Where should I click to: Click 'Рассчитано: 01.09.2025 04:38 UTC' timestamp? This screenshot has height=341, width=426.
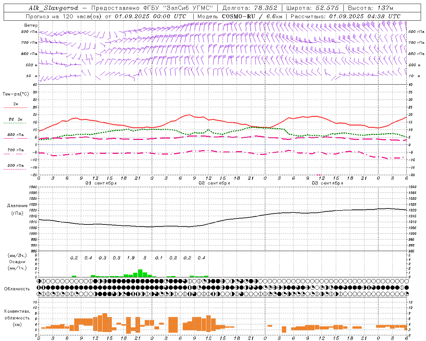click(x=345, y=16)
